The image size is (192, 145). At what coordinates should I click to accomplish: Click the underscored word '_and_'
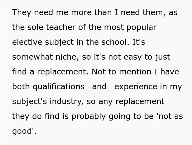[100, 87]
